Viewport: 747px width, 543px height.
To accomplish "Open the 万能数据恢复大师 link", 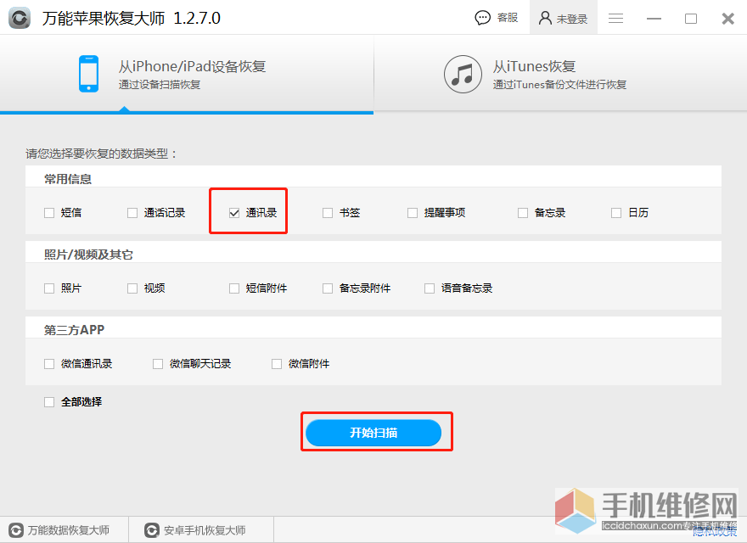I will click(x=69, y=530).
